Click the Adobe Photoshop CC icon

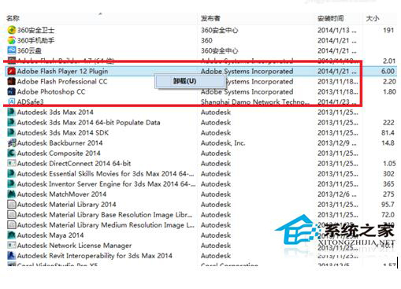(12, 91)
